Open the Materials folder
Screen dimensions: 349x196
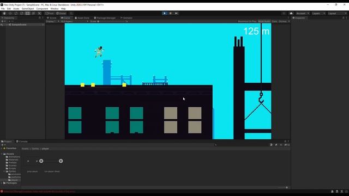click(x=12, y=160)
